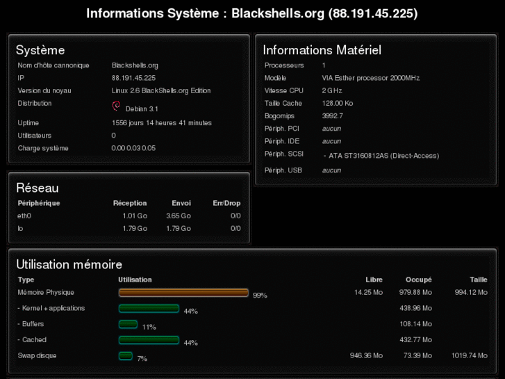Click the 'Utilisation' column header
Viewport: 505px width, 379px height.
tap(135, 280)
